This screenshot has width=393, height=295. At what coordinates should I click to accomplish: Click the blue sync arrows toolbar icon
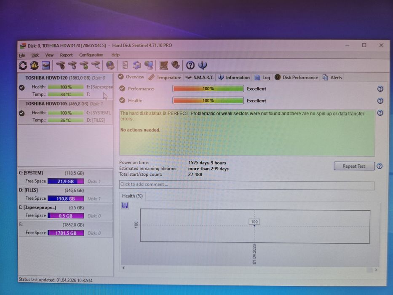[136, 65]
